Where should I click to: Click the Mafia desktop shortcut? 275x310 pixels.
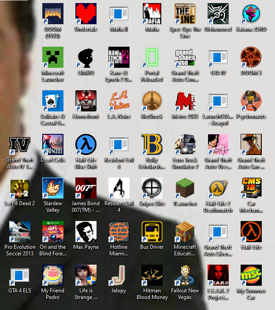(x=152, y=14)
